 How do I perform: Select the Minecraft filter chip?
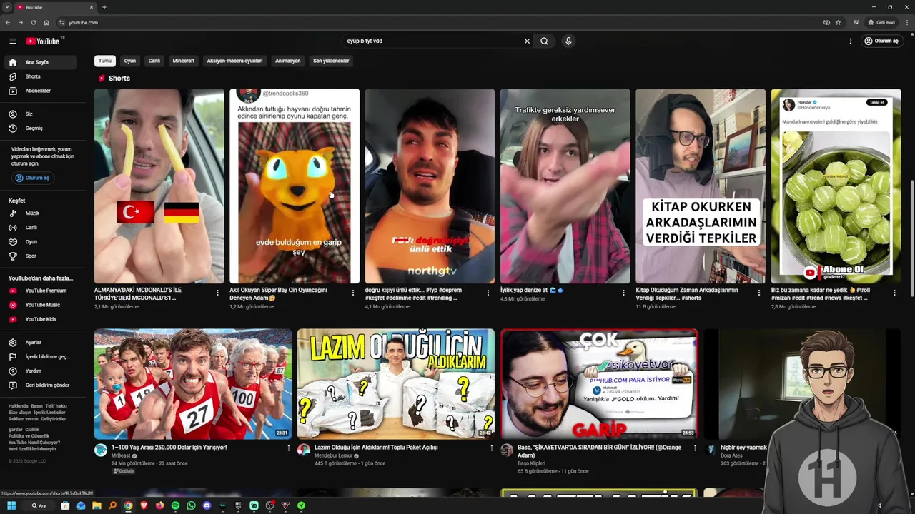click(x=184, y=61)
